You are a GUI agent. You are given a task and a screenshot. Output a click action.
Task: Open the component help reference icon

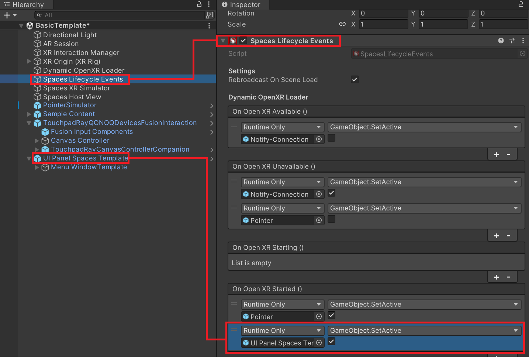pyautogui.click(x=501, y=41)
